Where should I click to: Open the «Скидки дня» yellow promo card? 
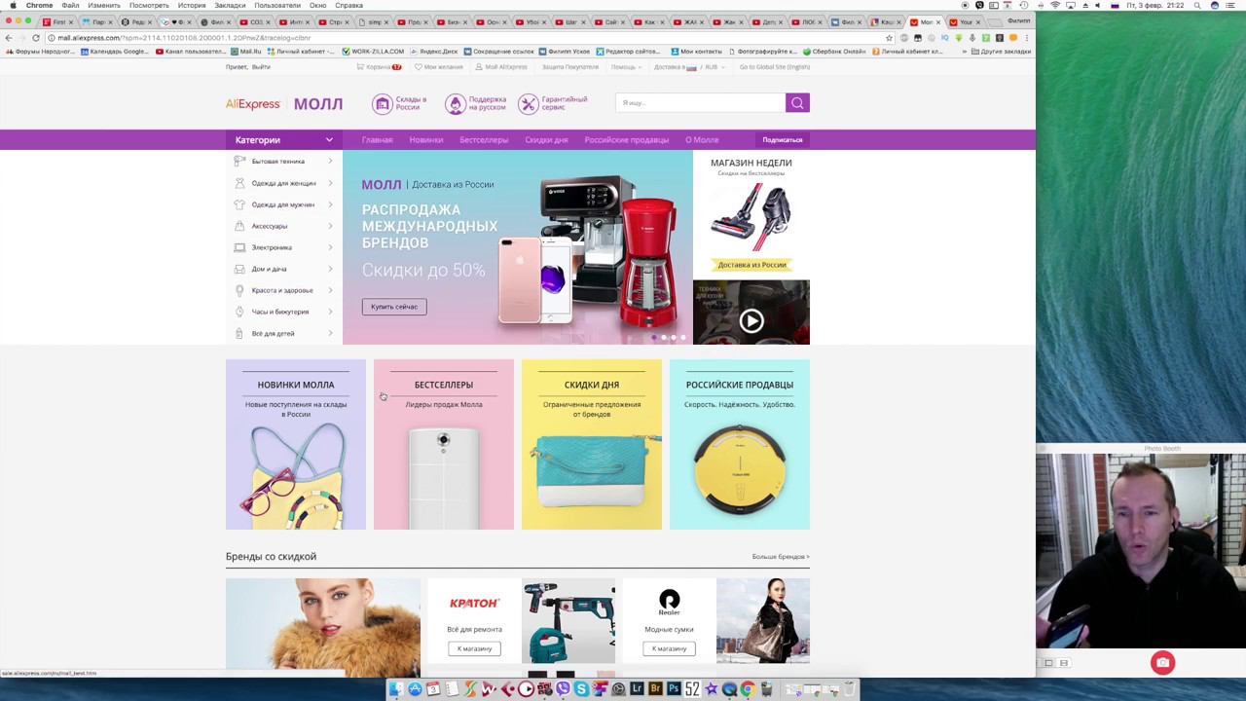click(x=592, y=445)
